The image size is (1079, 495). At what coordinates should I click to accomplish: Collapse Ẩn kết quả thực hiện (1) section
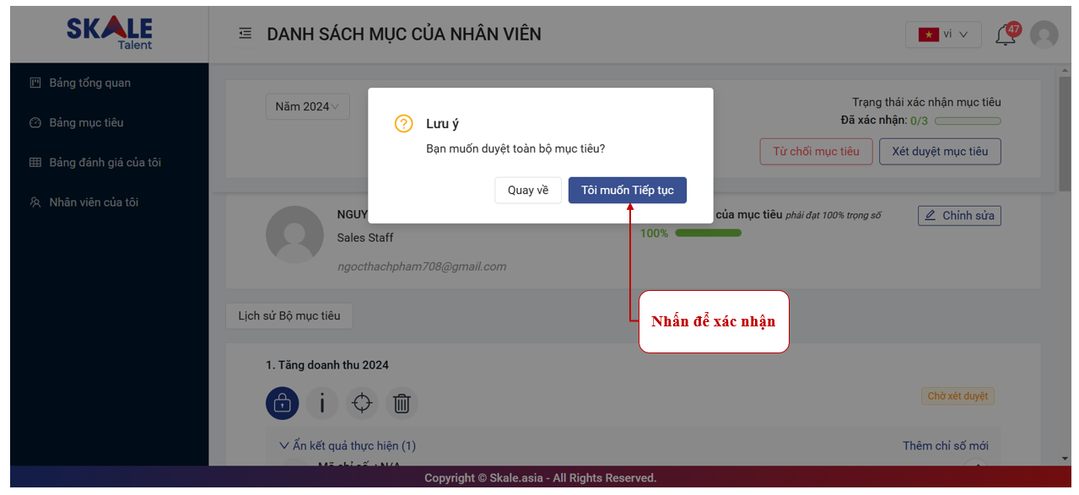pyautogui.click(x=347, y=445)
